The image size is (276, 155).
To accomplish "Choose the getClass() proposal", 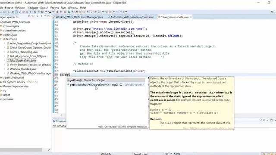I will 106,80.
